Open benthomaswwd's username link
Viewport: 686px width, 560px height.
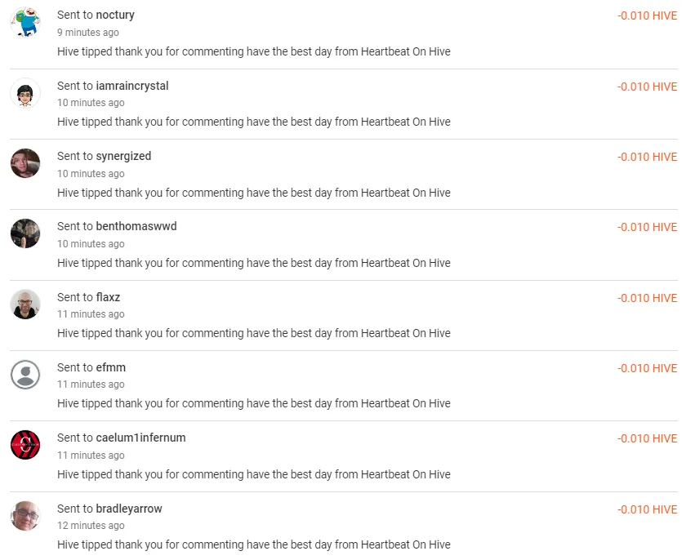tap(136, 226)
